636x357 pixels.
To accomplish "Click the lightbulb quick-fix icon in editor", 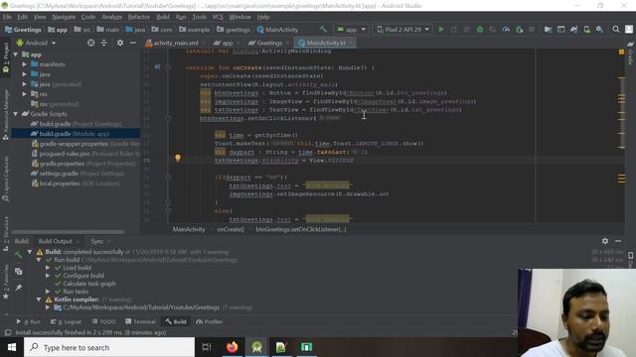I will [178, 158].
